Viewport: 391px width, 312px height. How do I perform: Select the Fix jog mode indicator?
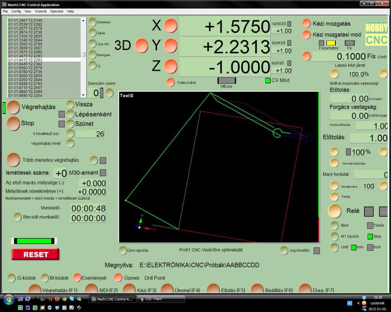[x=350, y=43]
